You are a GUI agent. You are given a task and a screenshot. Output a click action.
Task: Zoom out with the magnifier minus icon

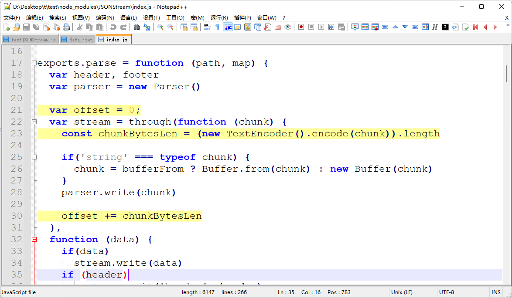click(x=170, y=27)
